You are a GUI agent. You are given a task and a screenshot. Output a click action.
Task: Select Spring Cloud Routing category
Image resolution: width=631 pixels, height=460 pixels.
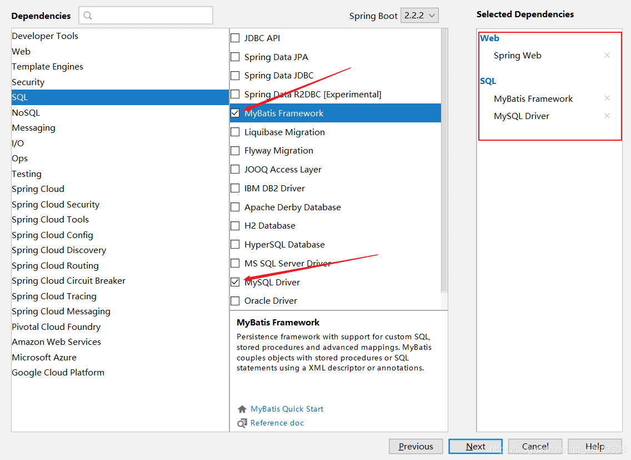(x=120, y=266)
